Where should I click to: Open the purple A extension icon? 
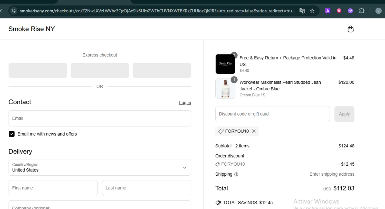328,11
